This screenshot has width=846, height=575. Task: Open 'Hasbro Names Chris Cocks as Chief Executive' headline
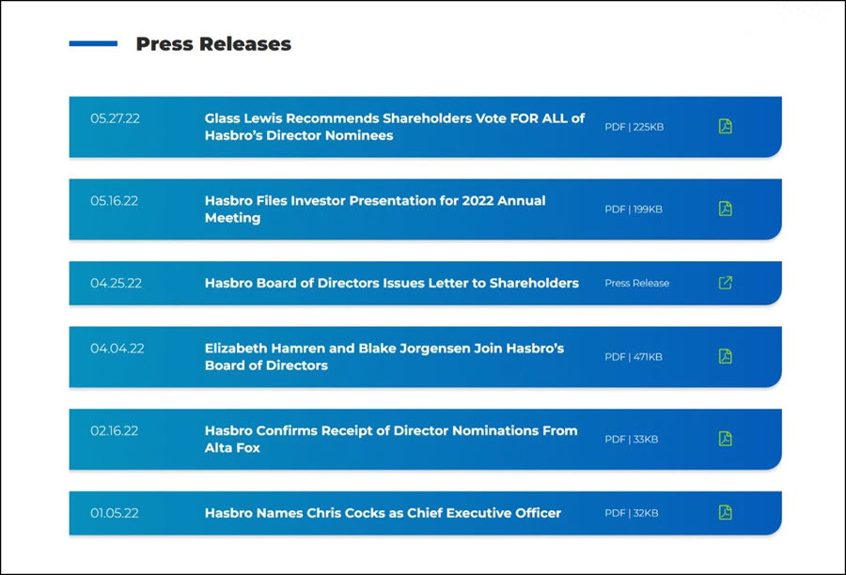tap(384, 513)
